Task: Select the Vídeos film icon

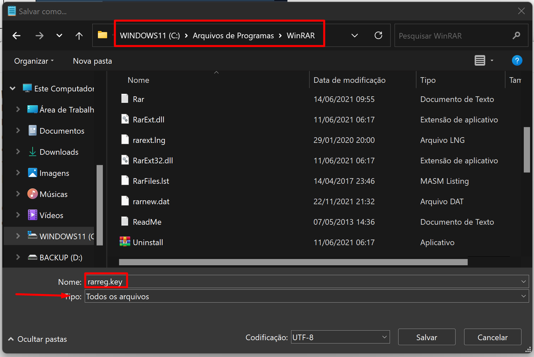Action: (33, 215)
